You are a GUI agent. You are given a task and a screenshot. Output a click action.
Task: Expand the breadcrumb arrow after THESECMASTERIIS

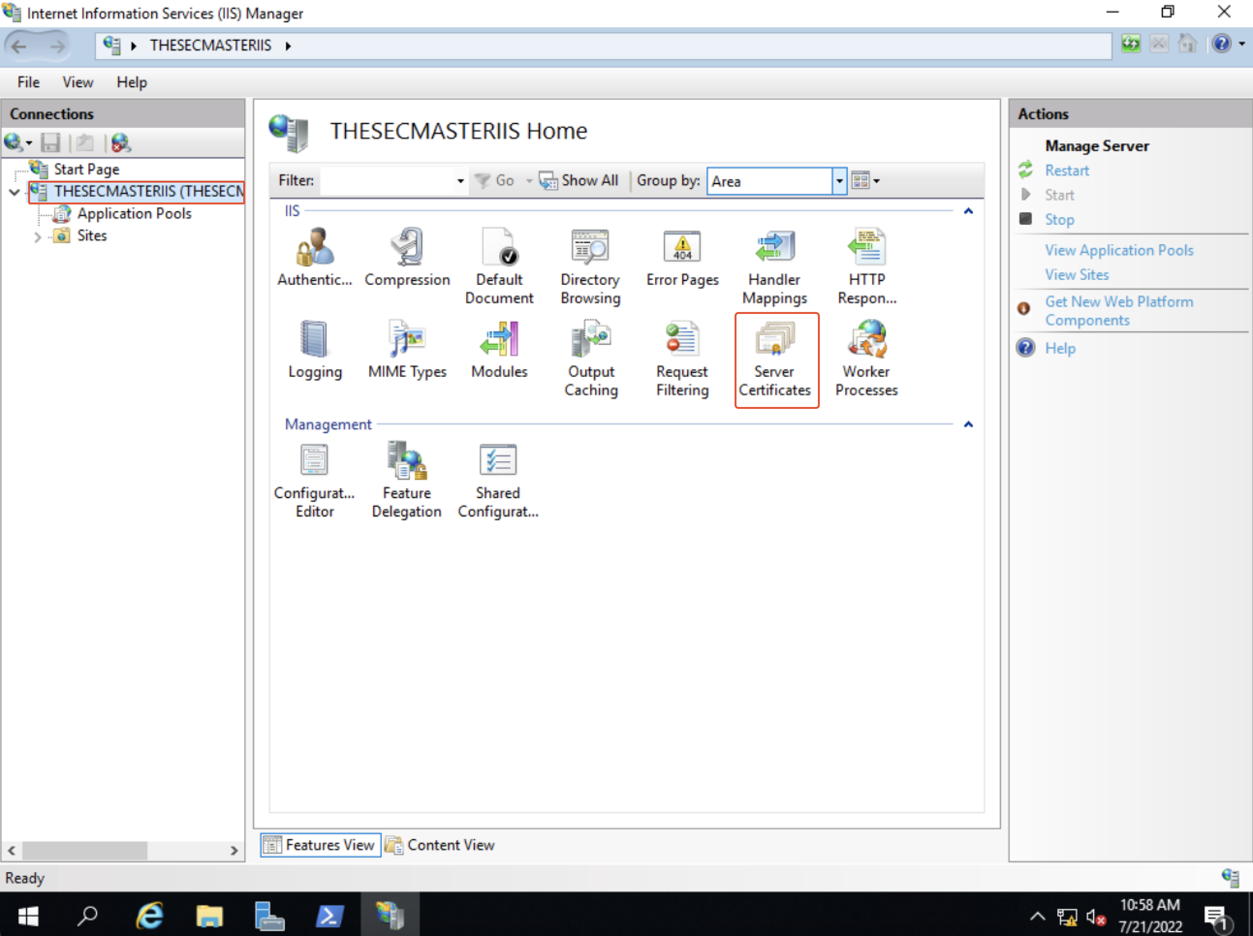(288, 46)
